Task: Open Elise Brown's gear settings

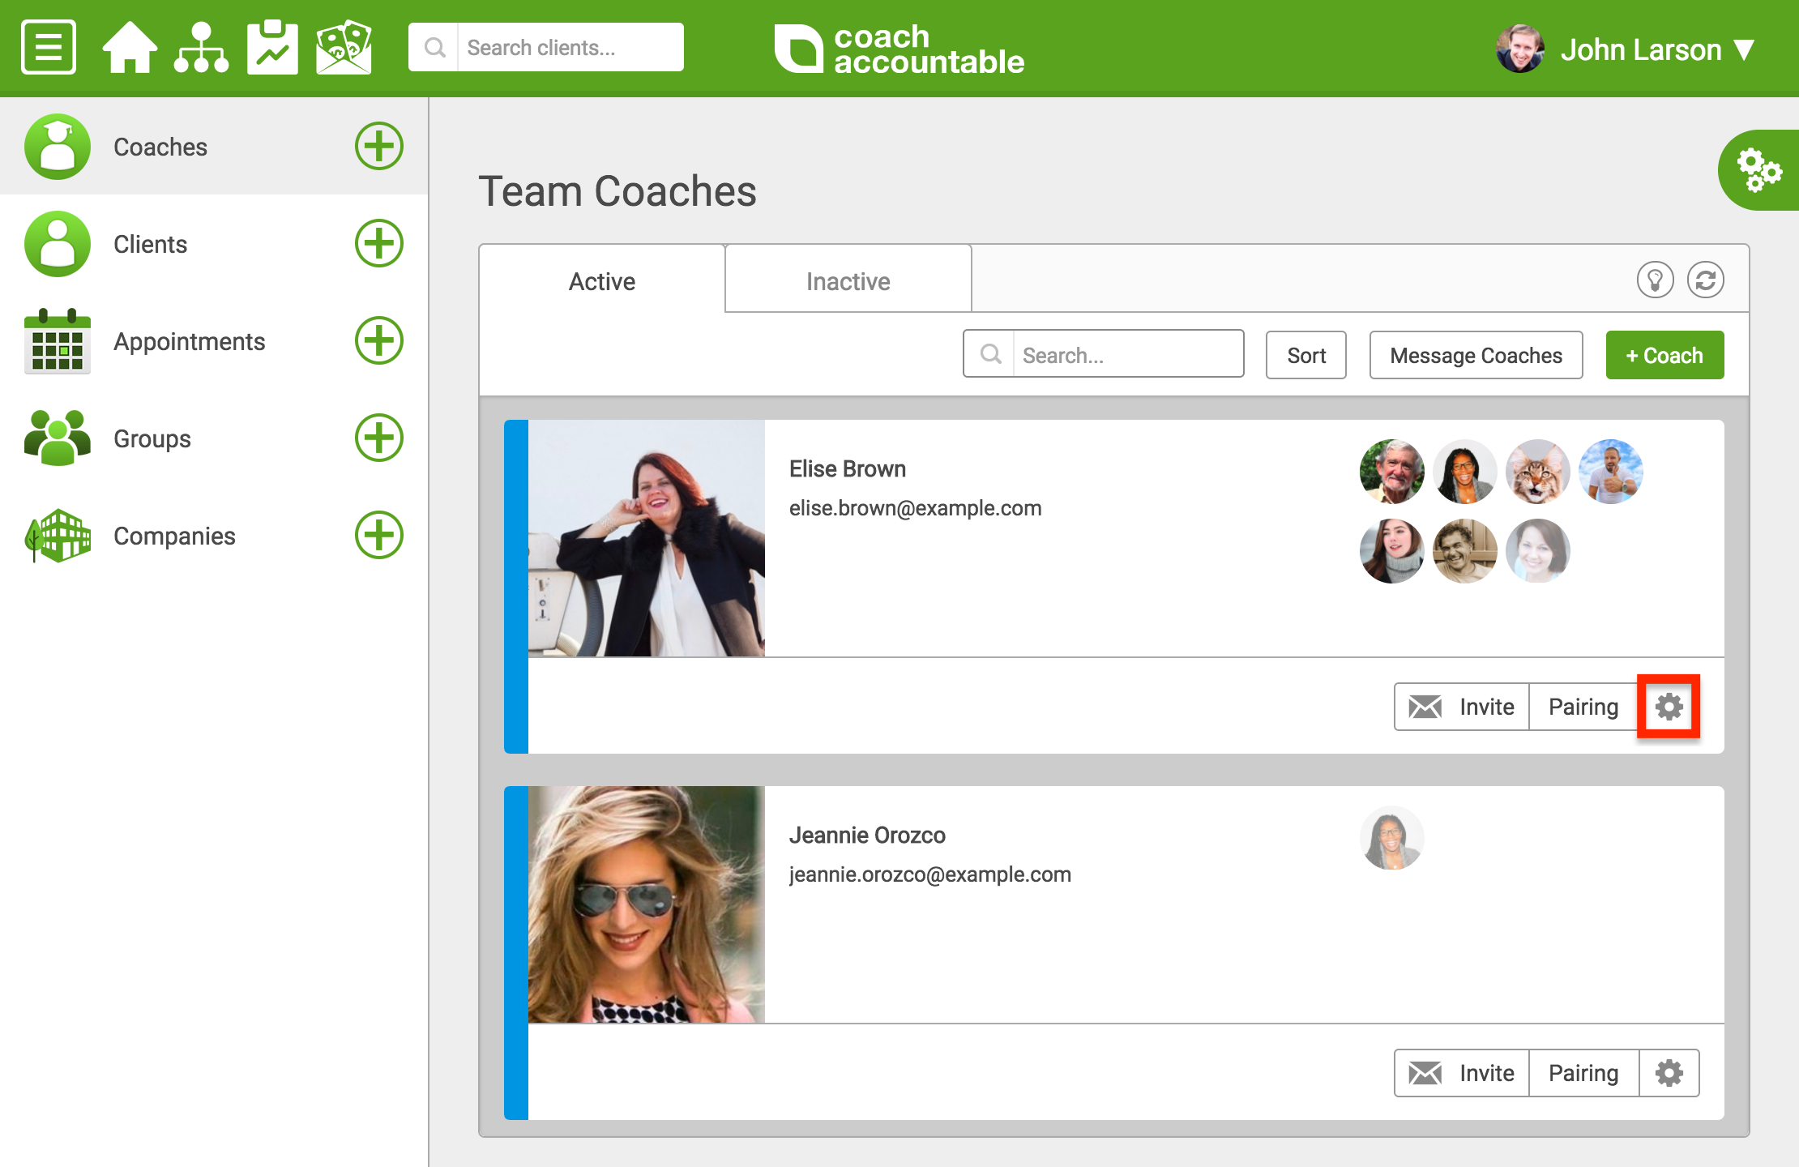Action: 1669,707
